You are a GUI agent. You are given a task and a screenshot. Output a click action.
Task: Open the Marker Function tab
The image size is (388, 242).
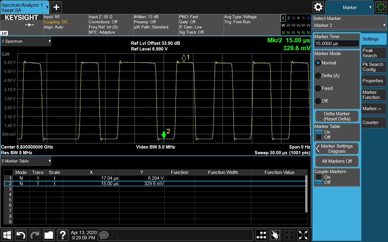[x=374, y=95]
